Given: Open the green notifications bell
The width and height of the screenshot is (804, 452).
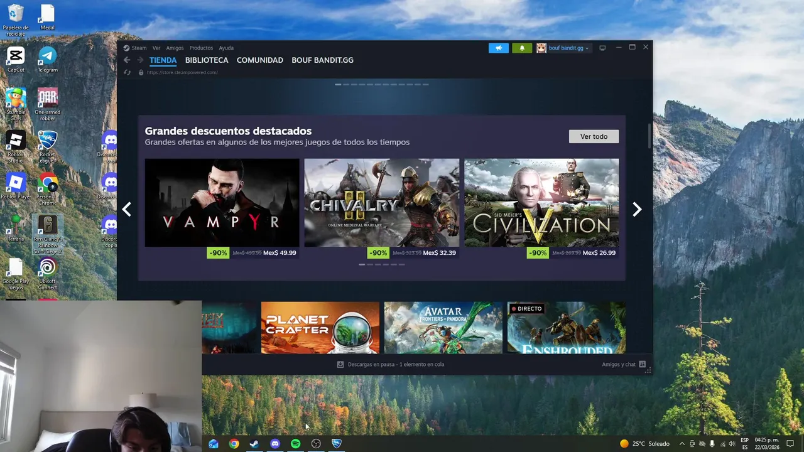Looking at the screenshot, I should 522,48.
